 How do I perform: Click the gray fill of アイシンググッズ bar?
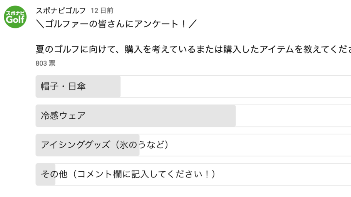pos(87,145)
